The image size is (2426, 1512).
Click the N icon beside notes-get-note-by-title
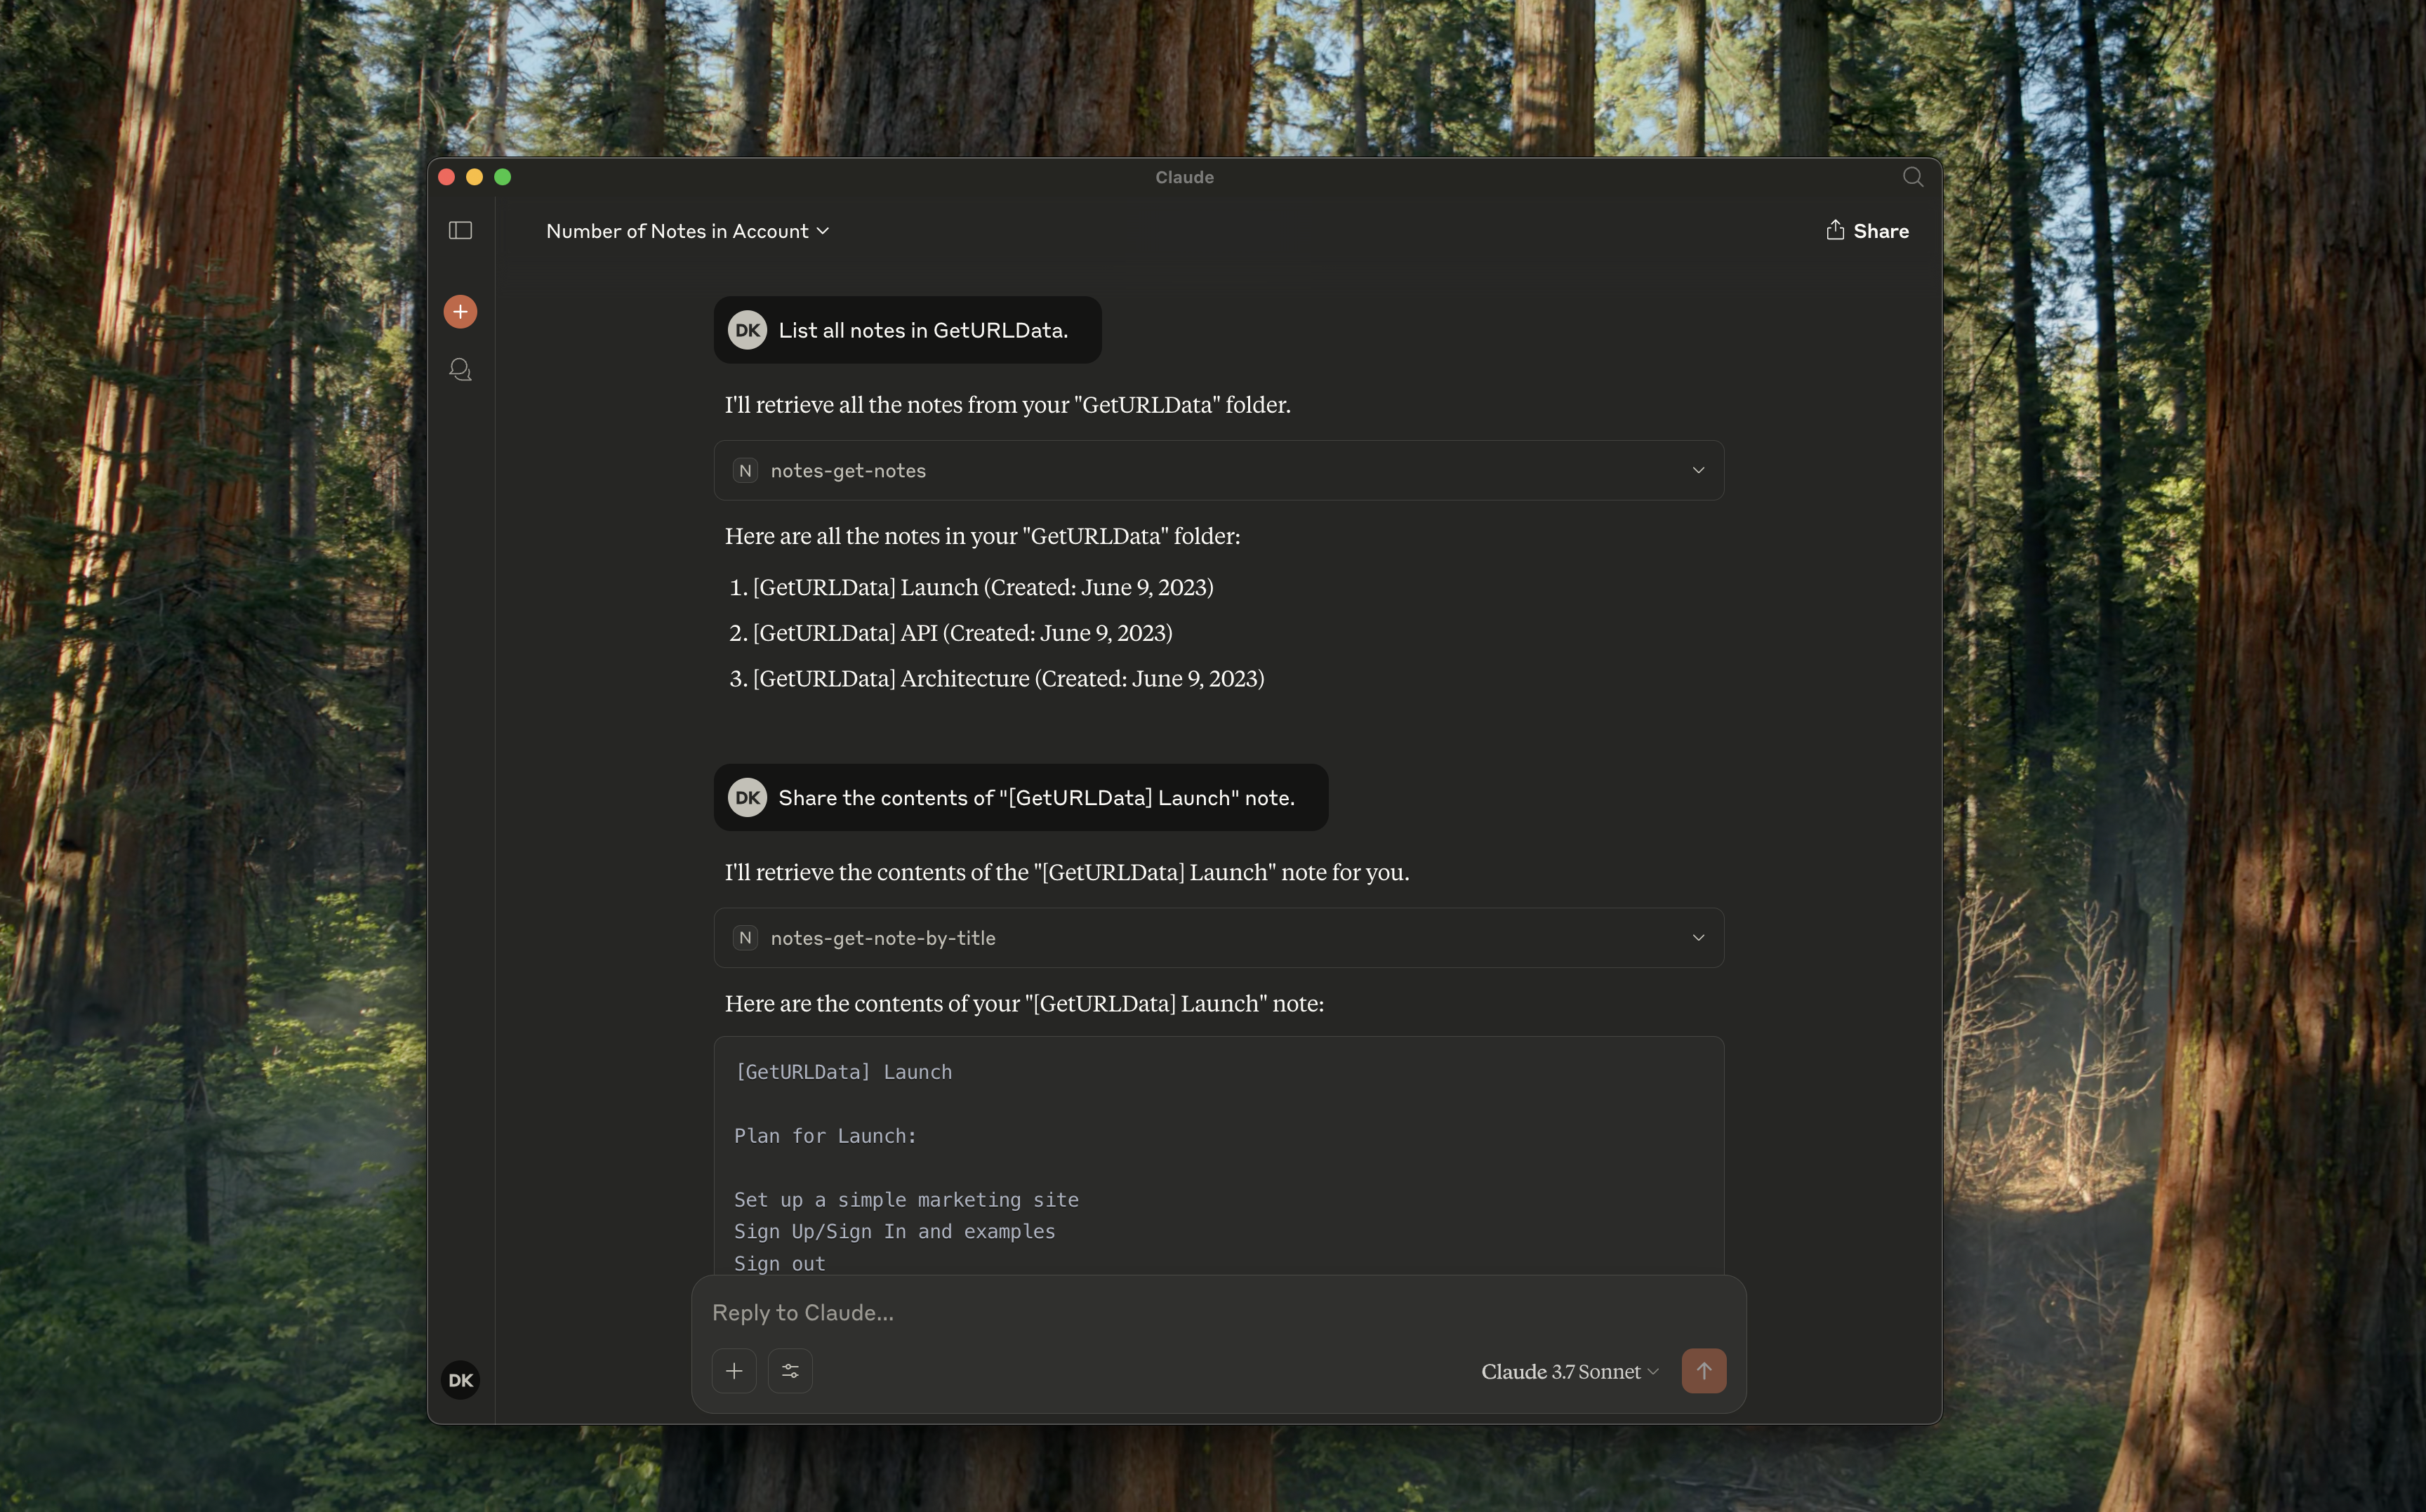click(745, 938)
